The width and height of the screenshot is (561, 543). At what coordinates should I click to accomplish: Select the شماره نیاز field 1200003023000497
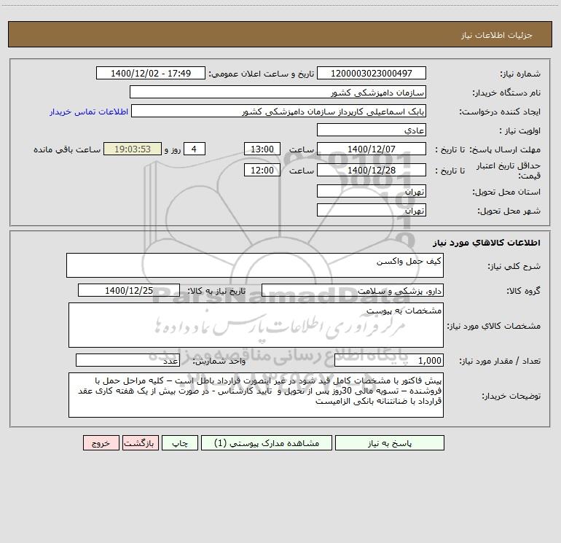coord(372,73)
